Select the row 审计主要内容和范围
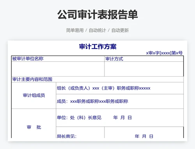 click(x=97, y=79)
